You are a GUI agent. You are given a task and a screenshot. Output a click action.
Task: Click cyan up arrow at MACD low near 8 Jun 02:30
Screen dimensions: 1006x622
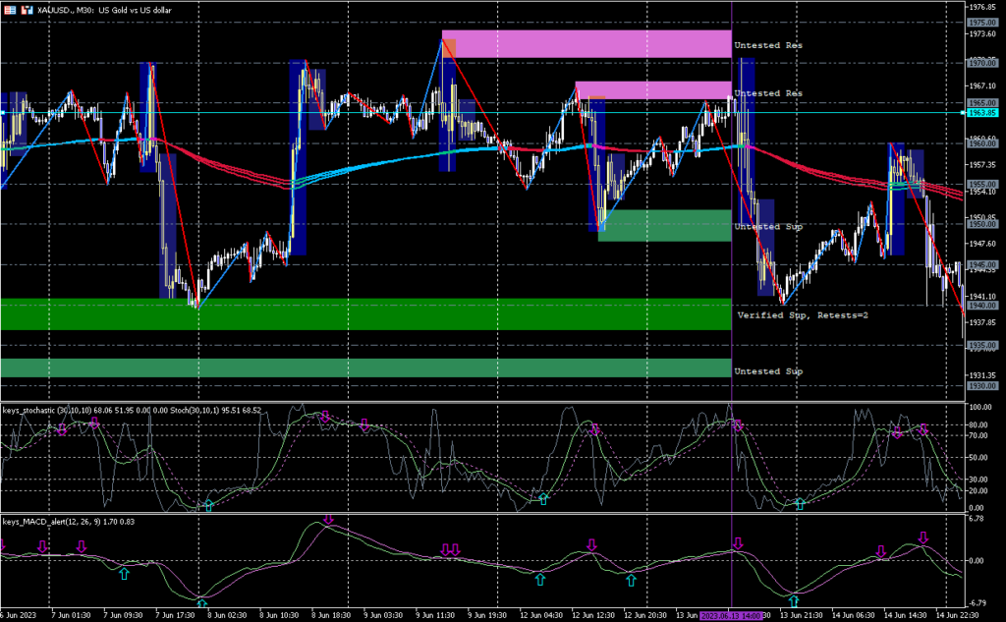201,603
